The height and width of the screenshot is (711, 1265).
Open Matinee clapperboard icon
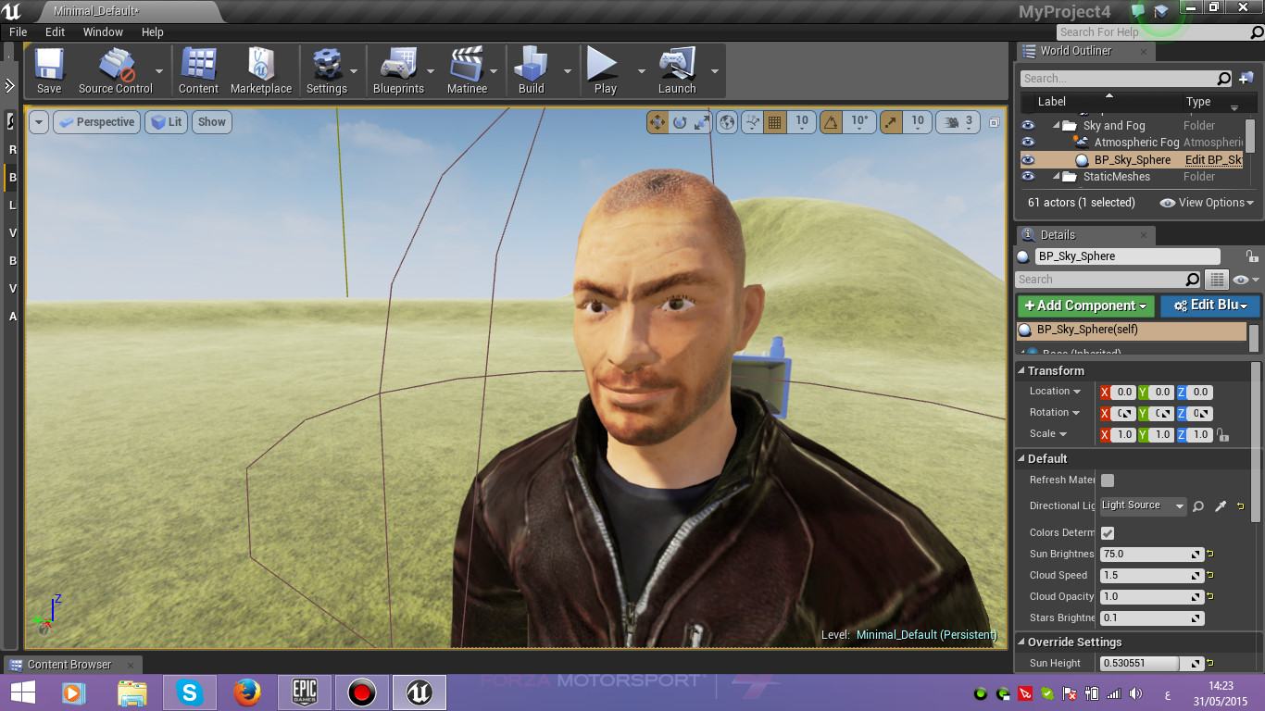(467, 70)
